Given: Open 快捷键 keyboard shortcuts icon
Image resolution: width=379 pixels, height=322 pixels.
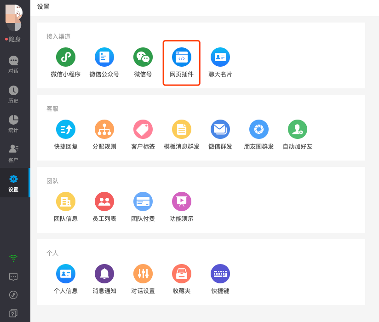Looking at the screenshot, I should [x=220, y=274].
